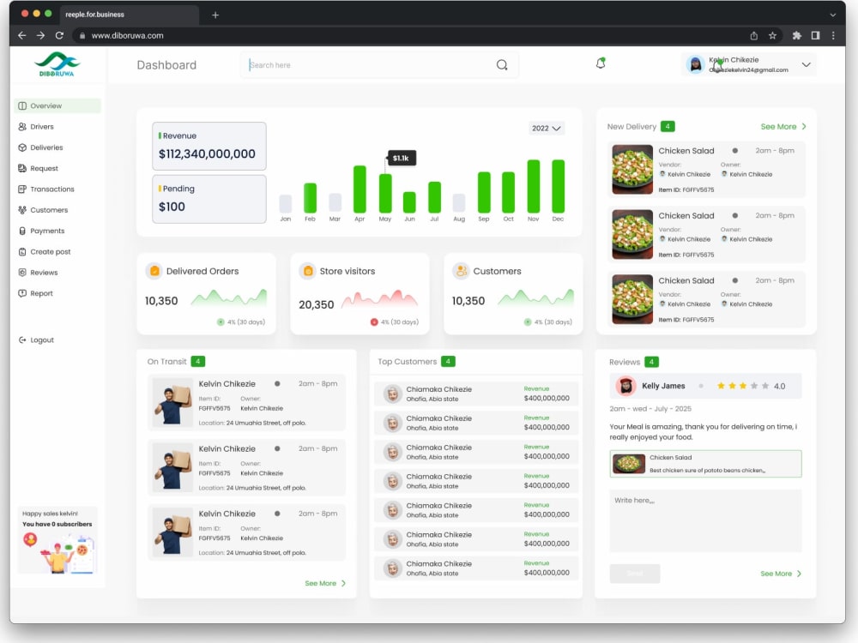Viewport: 858px width, 643px height.
Task: Click the browser share icon
Action: [x=754, y=35]
